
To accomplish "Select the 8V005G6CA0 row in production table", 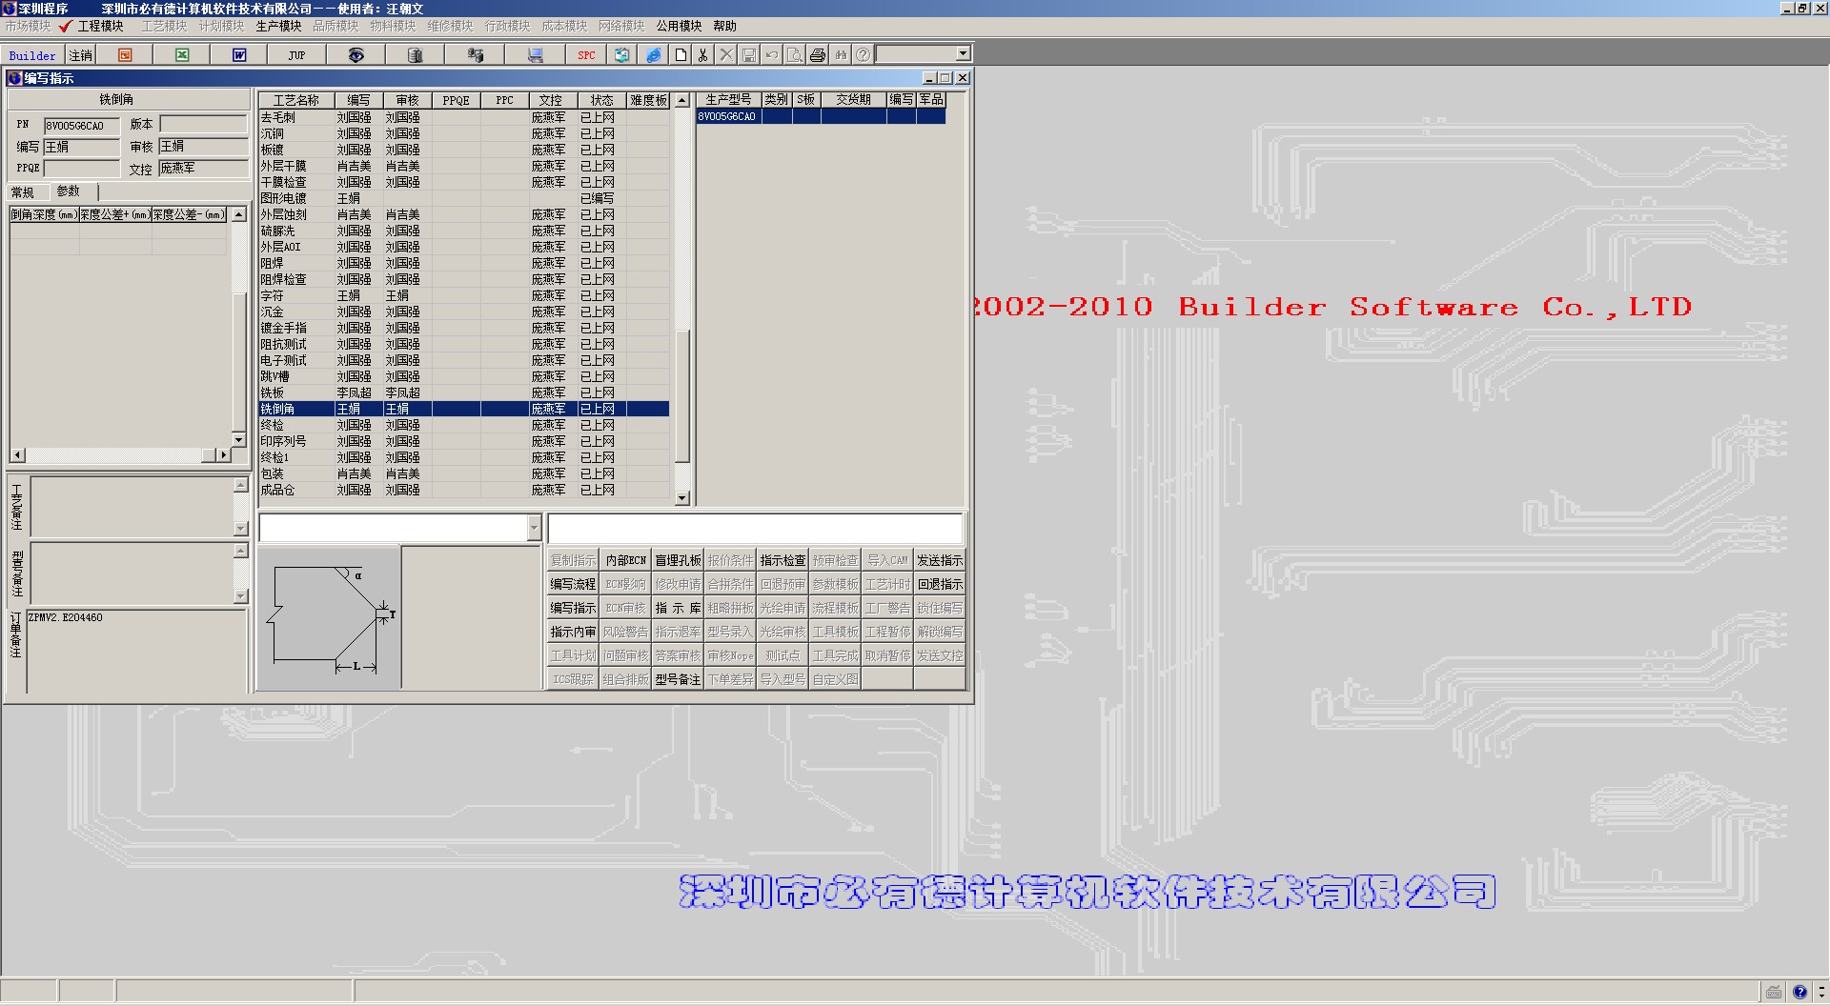I will [821, 116].
